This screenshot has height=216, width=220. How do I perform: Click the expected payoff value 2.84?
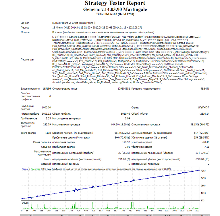[128, 118]
